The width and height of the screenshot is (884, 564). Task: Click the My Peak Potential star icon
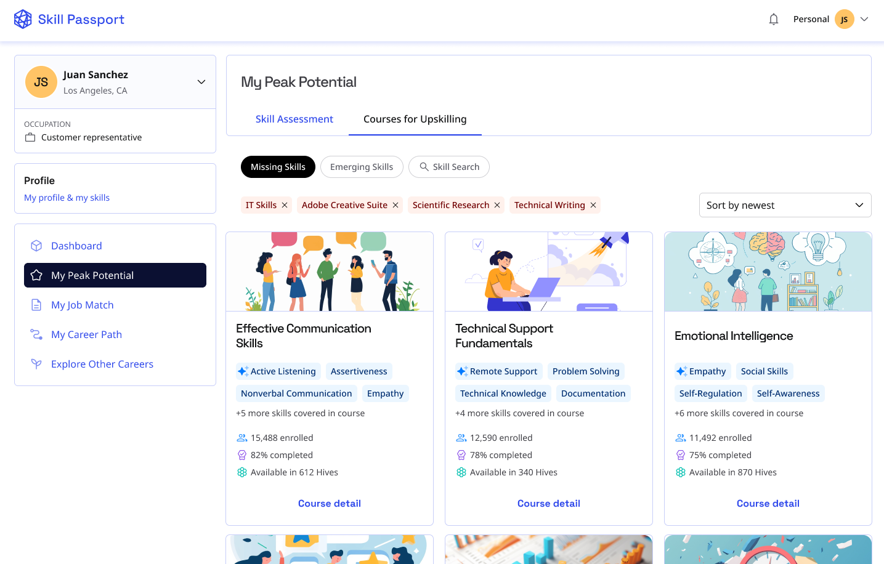[36, 275]
